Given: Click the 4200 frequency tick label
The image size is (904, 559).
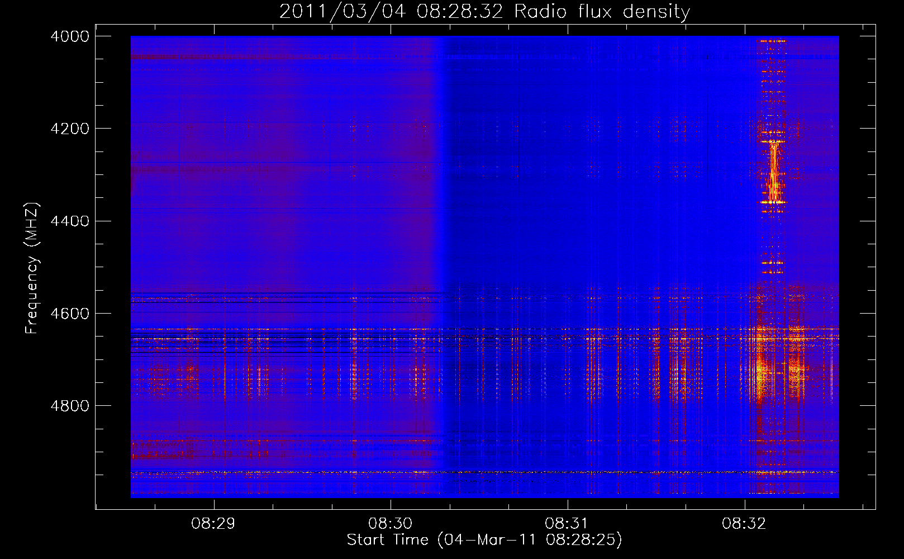Looking at the screenshot, I should tap(70, 129).
